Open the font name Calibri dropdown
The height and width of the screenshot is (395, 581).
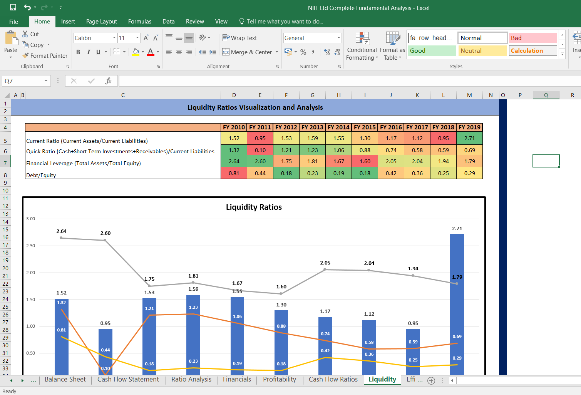point(114,38)
